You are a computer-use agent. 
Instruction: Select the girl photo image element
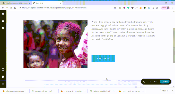click(x=56, y=44)
